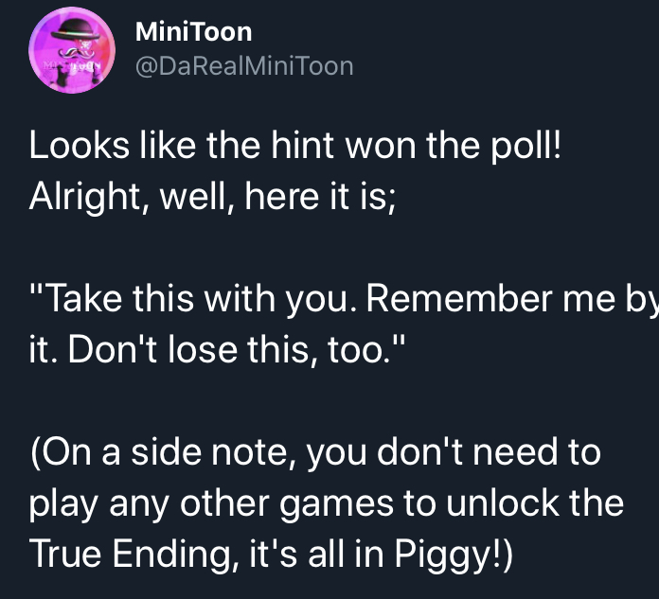Image resolution: width=659 pixels, height=599 pixels.
Task: Click the words 'True Ending' in the tweet
Action: click(x=130, y=555)
